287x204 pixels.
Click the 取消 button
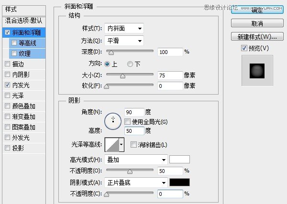point(257,23)
